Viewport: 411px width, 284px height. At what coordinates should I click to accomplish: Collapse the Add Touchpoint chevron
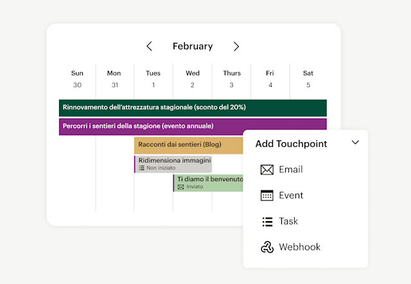pos(355,143)
